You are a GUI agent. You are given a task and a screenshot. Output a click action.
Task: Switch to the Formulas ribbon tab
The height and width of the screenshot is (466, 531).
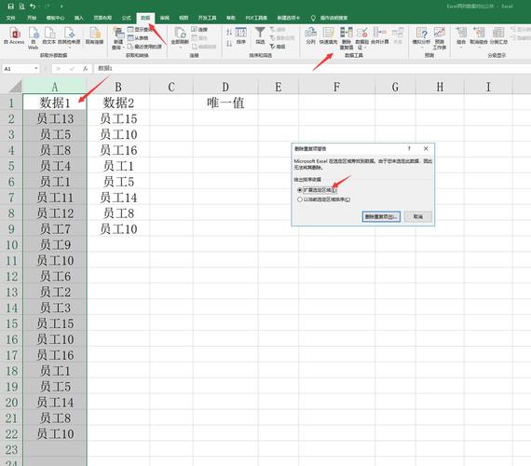coord(126,18)
